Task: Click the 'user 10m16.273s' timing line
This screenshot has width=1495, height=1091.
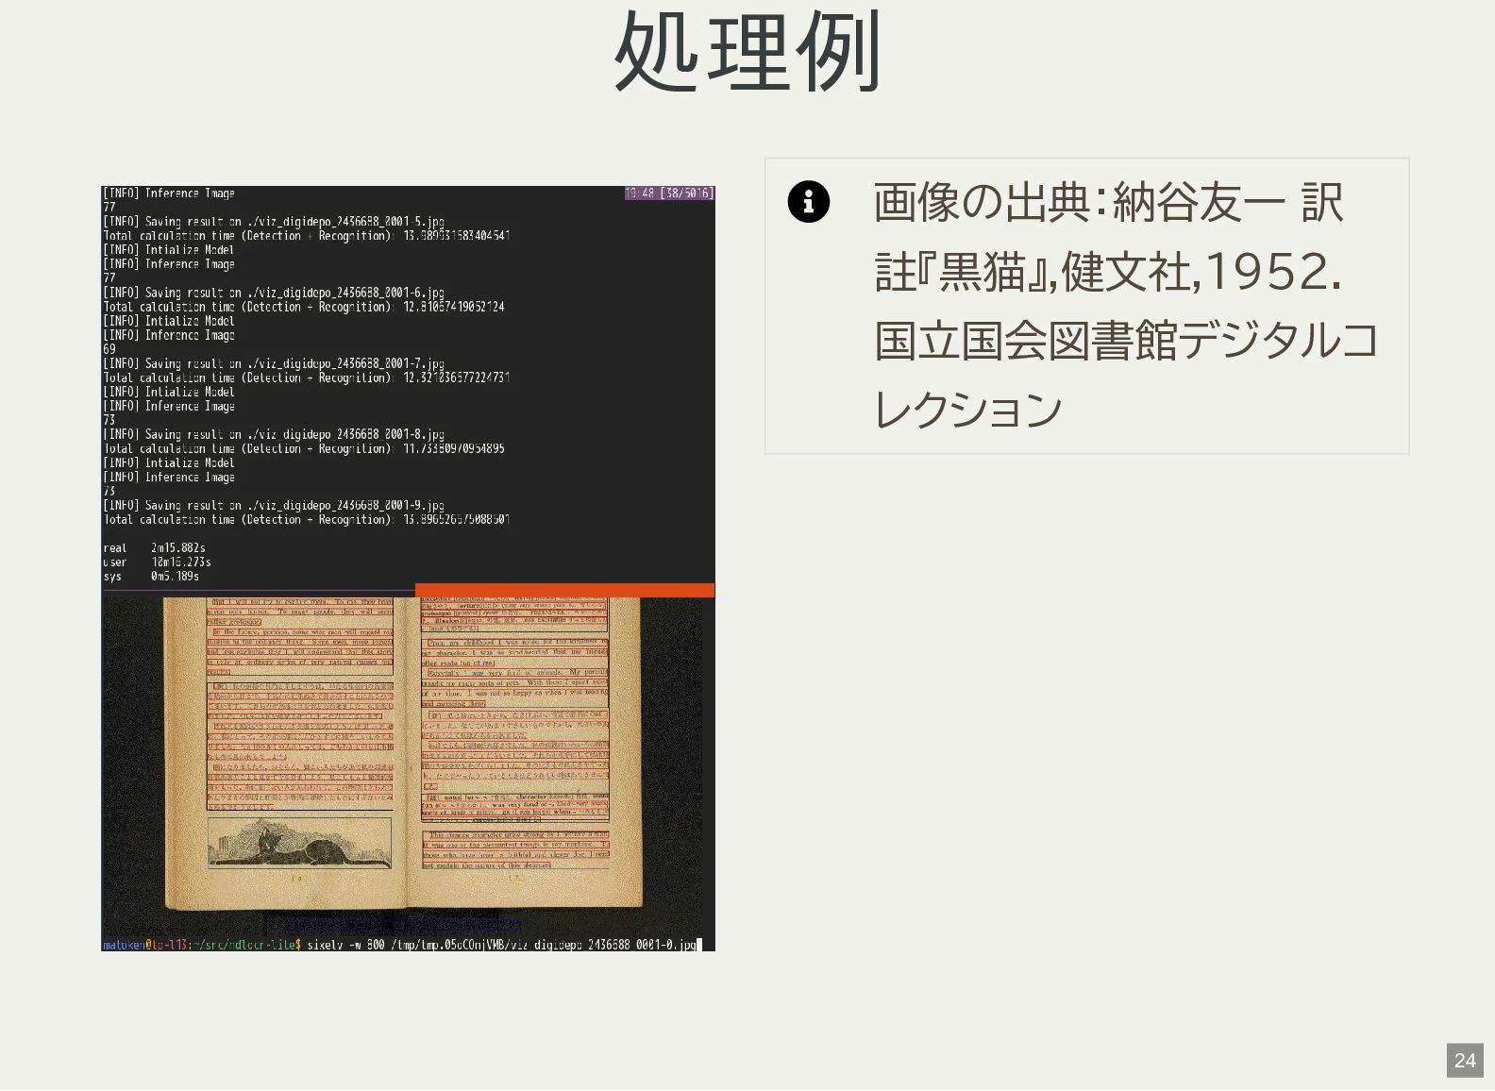Action: (158, 562)
